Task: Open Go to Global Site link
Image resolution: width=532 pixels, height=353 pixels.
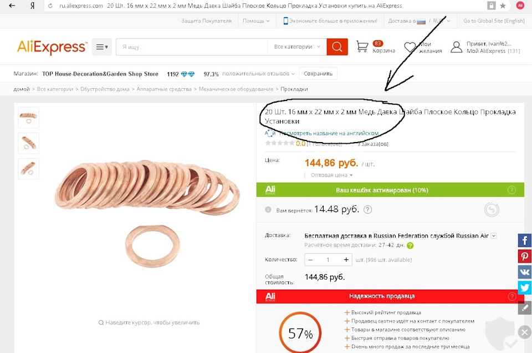Action: click(494, 21)
